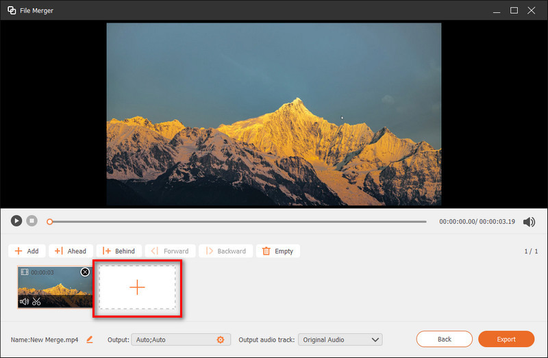Click the plus placeholder to add file
This screenshot has height=358, width=548.
[138, 287]
